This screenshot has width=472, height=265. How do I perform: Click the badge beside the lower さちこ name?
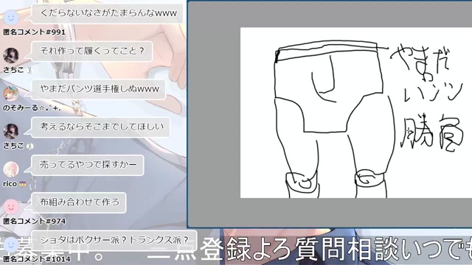[x=29, y=146]
